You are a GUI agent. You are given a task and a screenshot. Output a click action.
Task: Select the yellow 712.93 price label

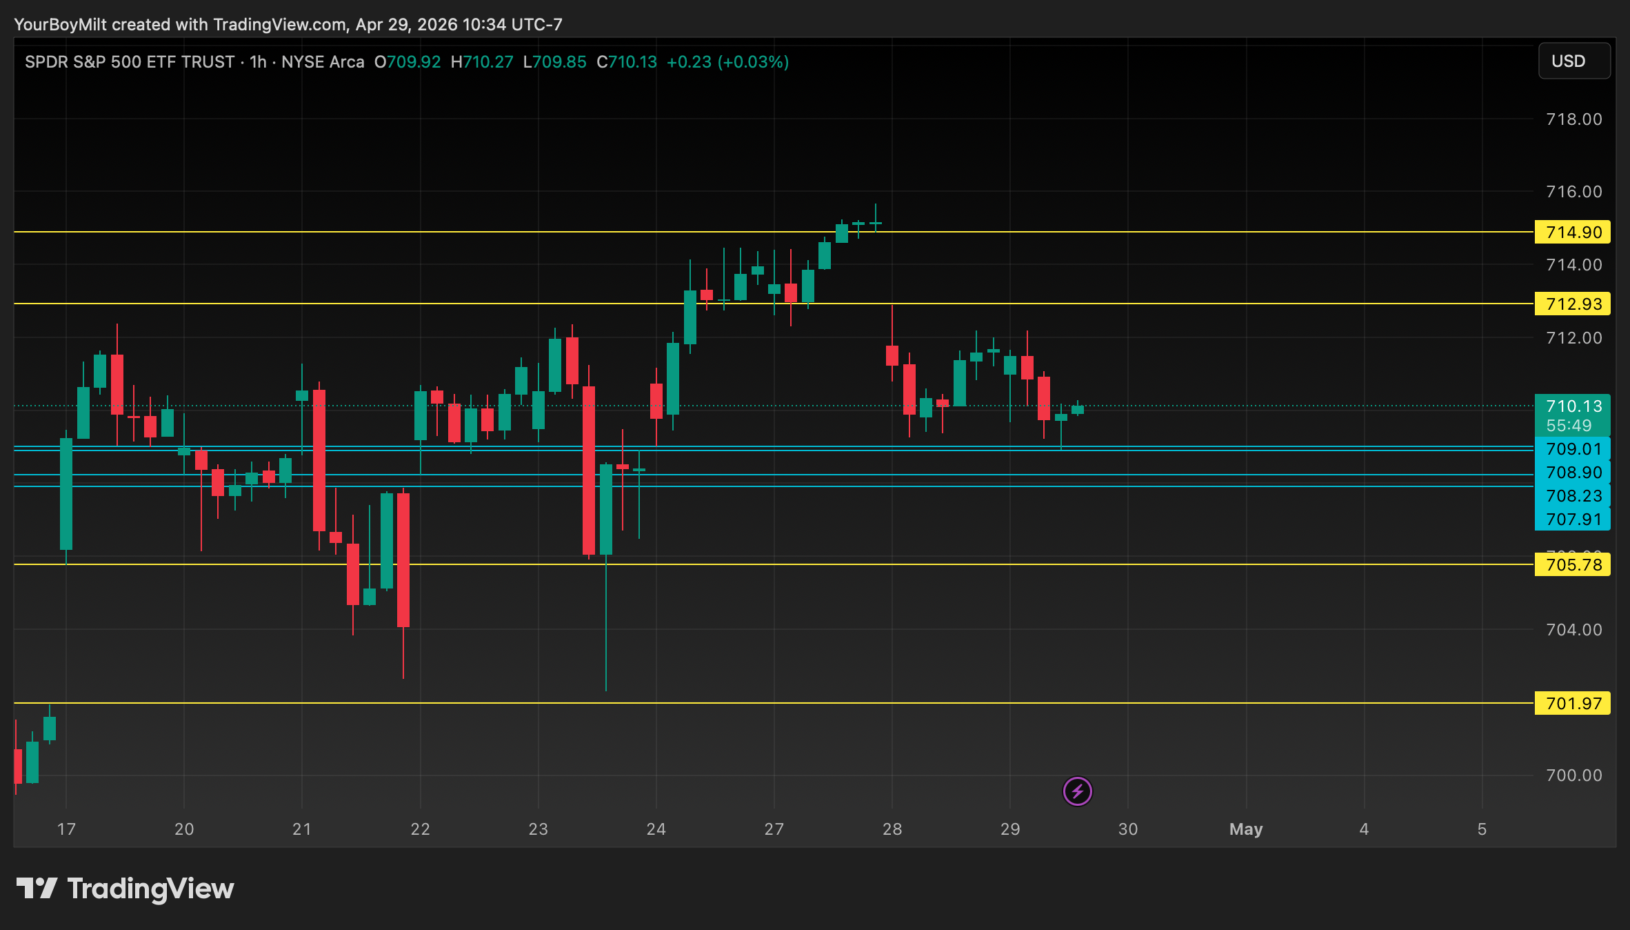[x=1572, y=304]
